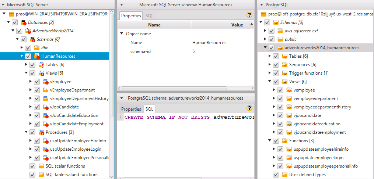The image size is (374, 179).
Task: Click the HumanResources name value cell
Action: pyautogui.click(x=209, y=43)
